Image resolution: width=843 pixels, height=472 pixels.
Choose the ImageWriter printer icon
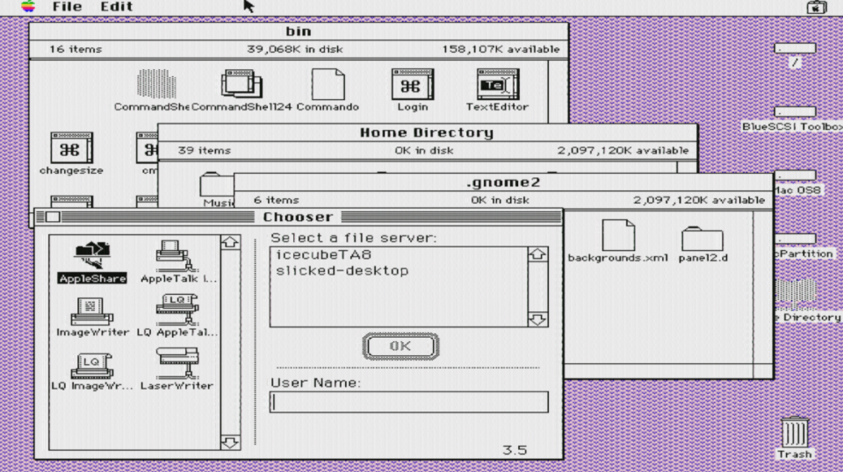coord(92,316)
